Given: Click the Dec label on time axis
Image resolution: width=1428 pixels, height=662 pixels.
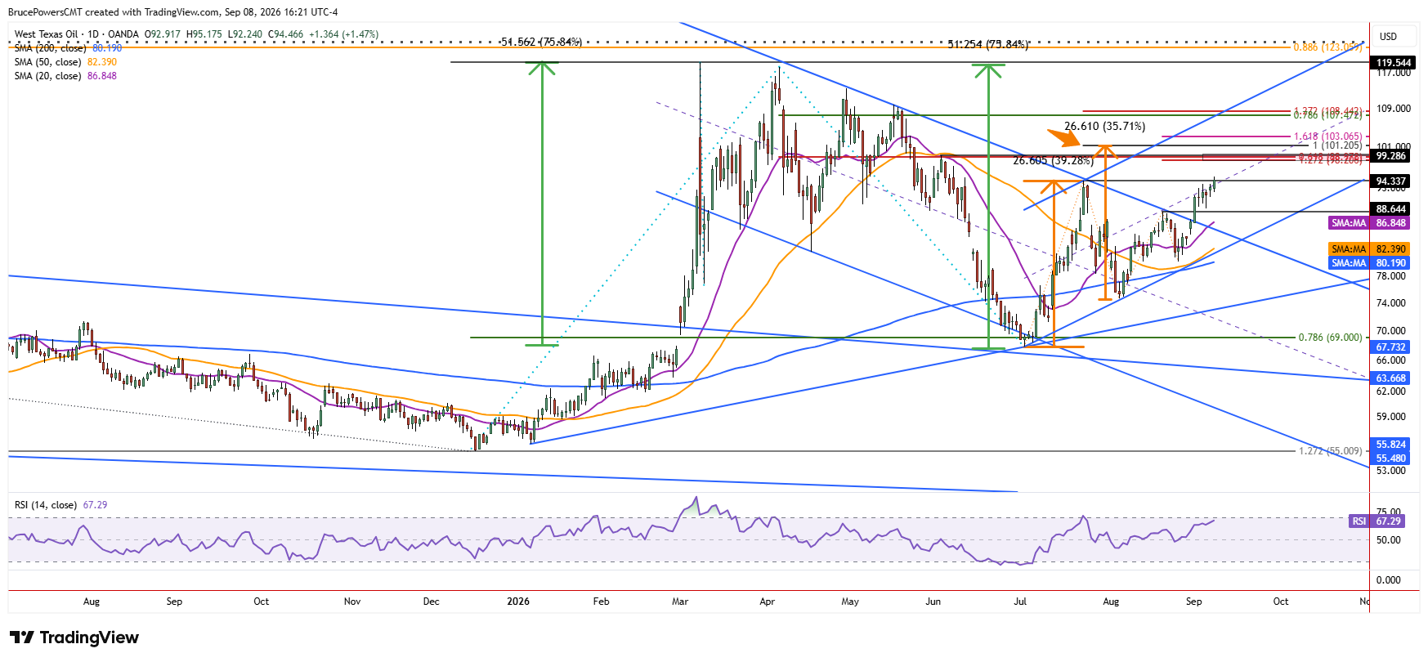Looking at the screenshot, I should pos(431,602).
